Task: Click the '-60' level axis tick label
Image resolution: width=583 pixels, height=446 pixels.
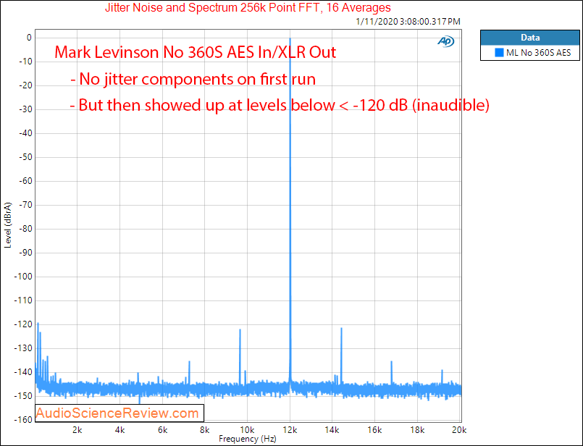Action: [x=25, y=181]
